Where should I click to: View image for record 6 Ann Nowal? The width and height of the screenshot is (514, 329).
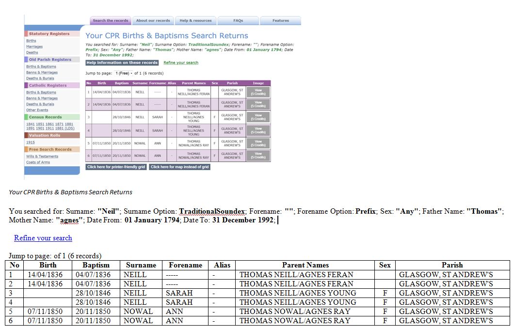[x=258, y=156]
